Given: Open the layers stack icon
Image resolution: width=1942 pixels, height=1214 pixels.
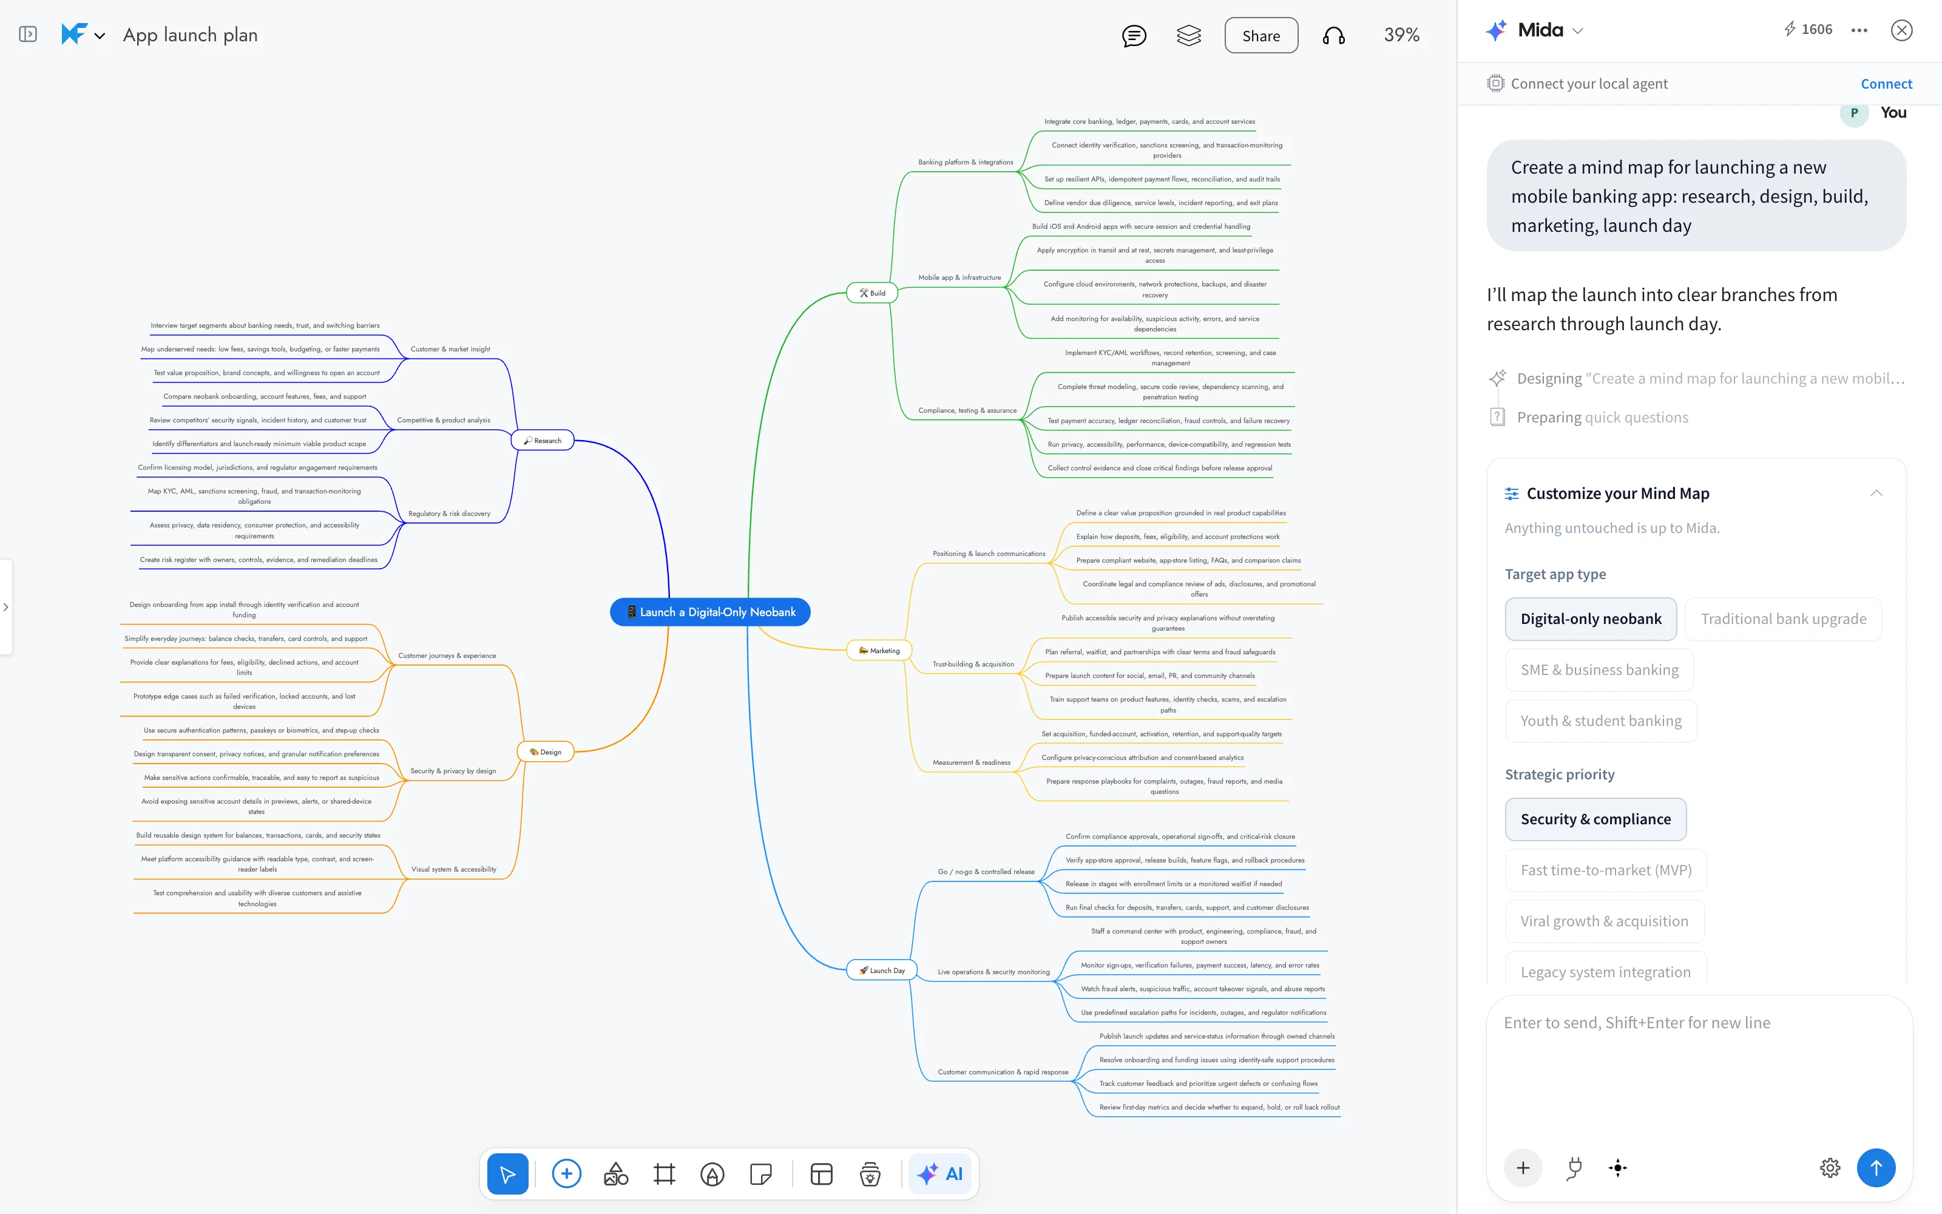Looking at the screenshot, I should [1188, 35].
